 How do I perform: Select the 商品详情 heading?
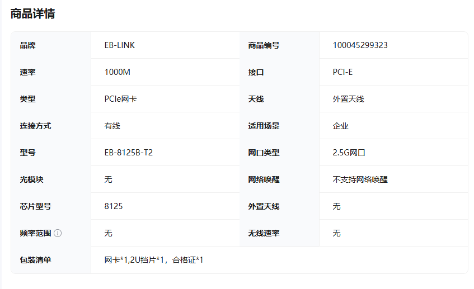(32, 13)
